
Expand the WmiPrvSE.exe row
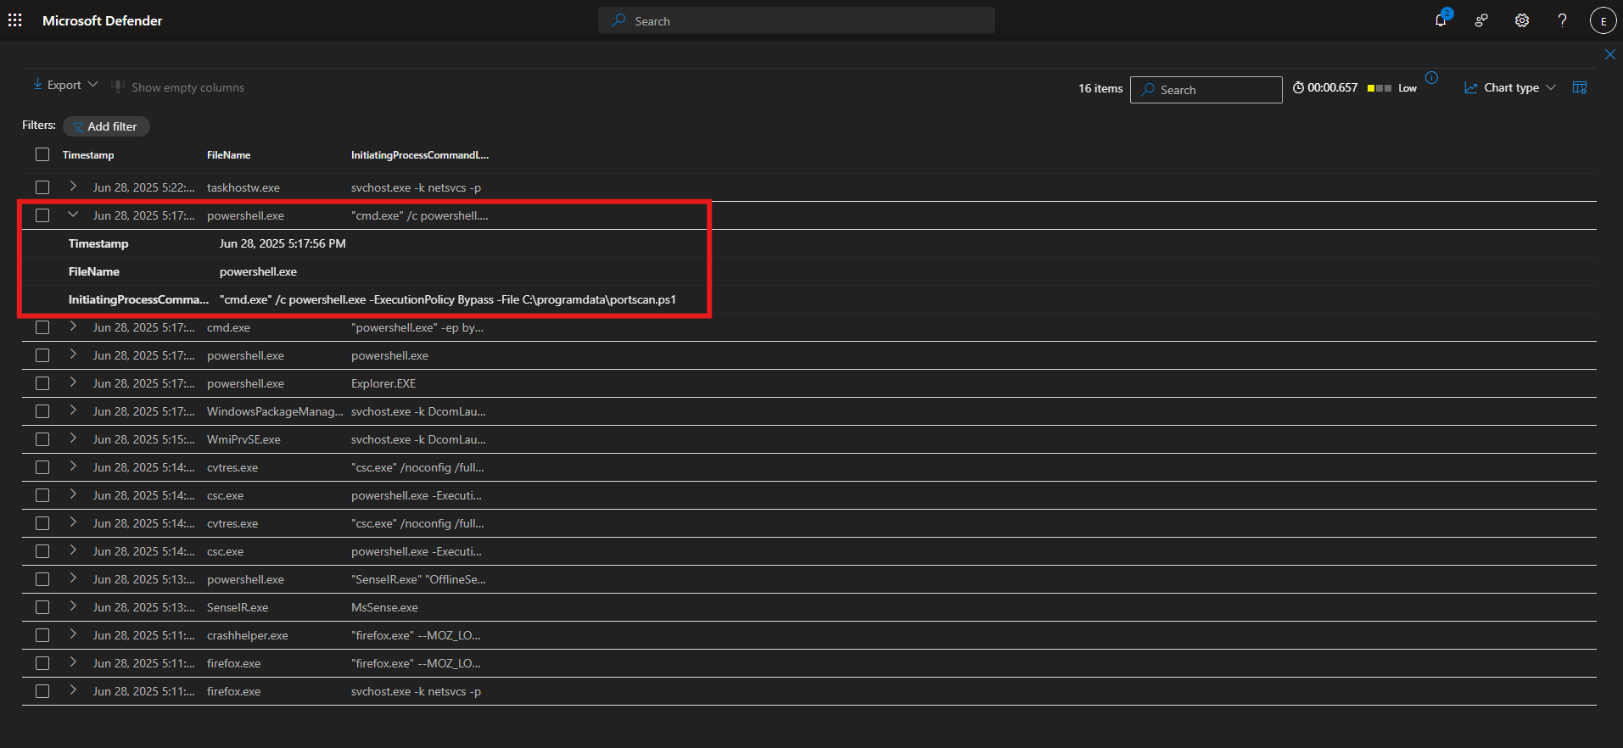(73, 438)
